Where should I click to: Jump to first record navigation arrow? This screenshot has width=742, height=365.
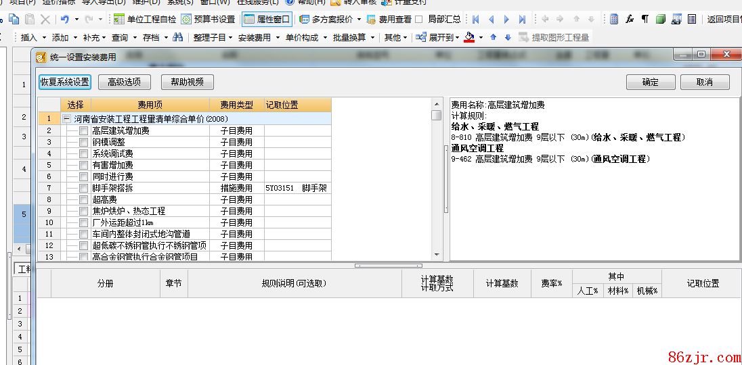coord(476,20)
